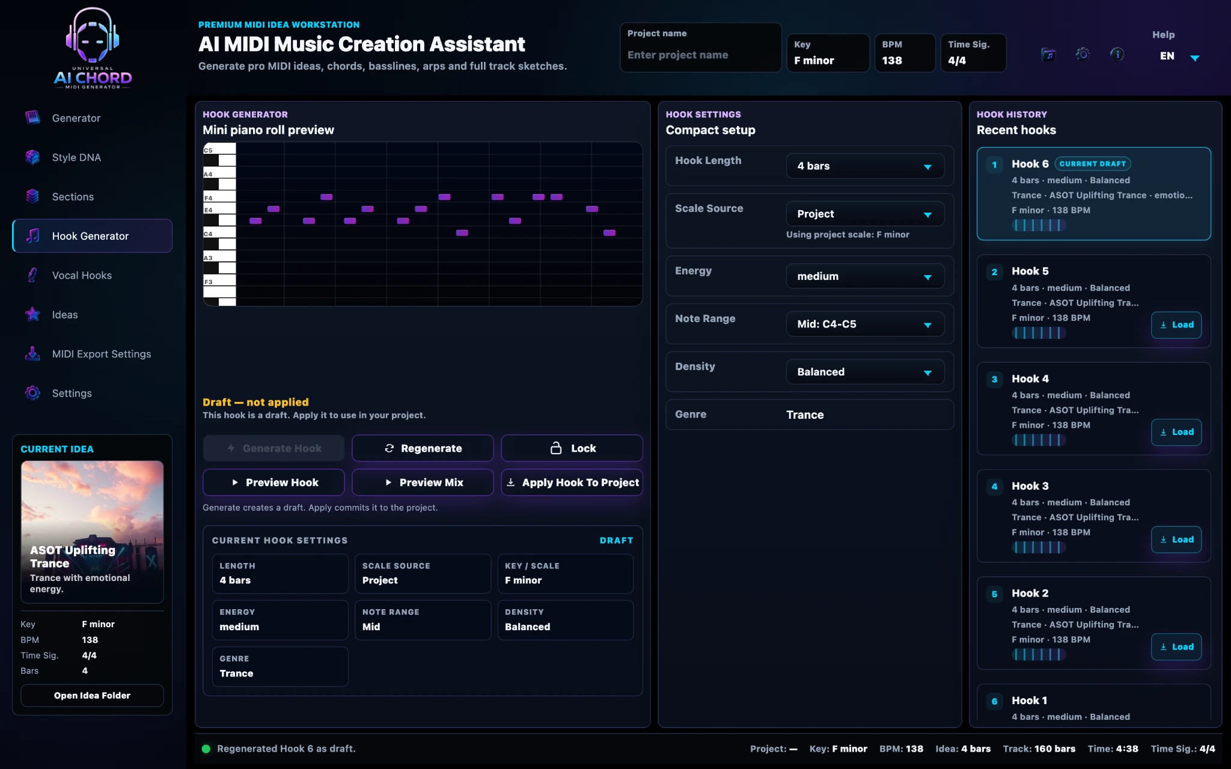Toggle the Lock button
The image size is (1231, 769).
(x=572, y=448)
